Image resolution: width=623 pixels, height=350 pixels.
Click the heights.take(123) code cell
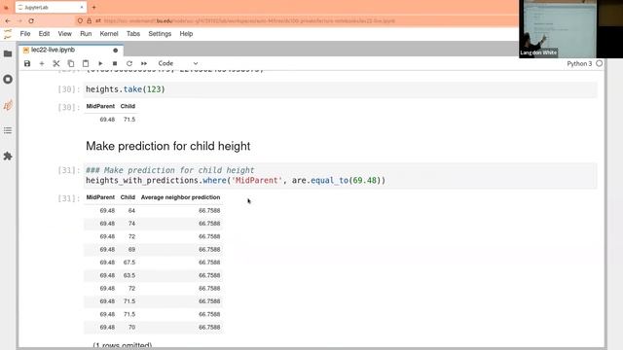coord(341,89)
